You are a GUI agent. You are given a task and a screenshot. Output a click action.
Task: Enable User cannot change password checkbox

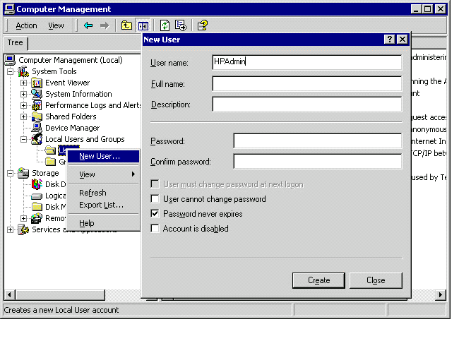pos(155,199)
